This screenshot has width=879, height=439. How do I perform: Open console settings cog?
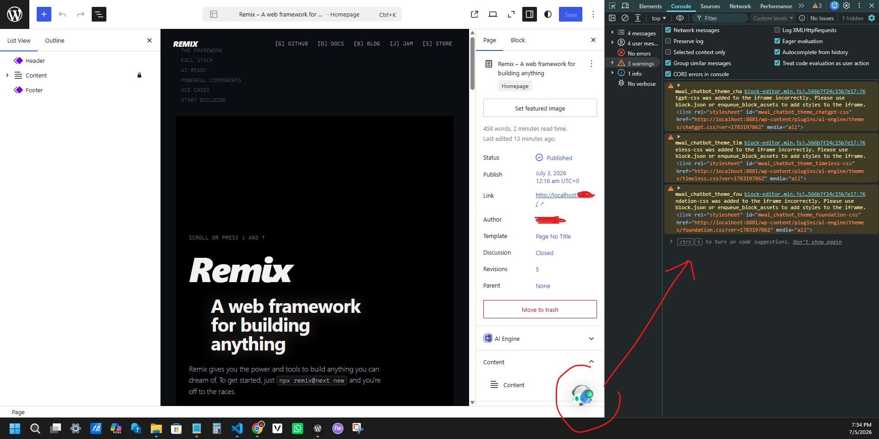tap(872, 18)
